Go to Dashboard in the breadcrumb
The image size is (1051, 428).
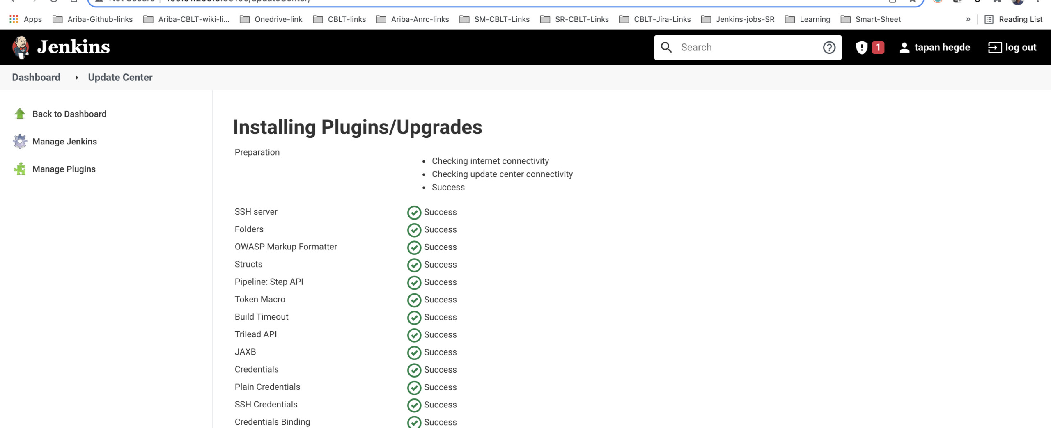[36, 78]
